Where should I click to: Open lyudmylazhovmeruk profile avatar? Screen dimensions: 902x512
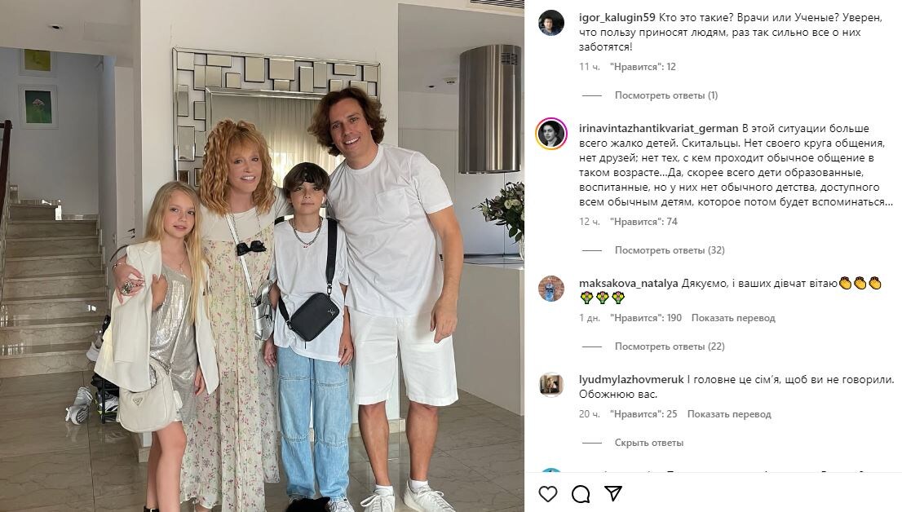point(551,384)
